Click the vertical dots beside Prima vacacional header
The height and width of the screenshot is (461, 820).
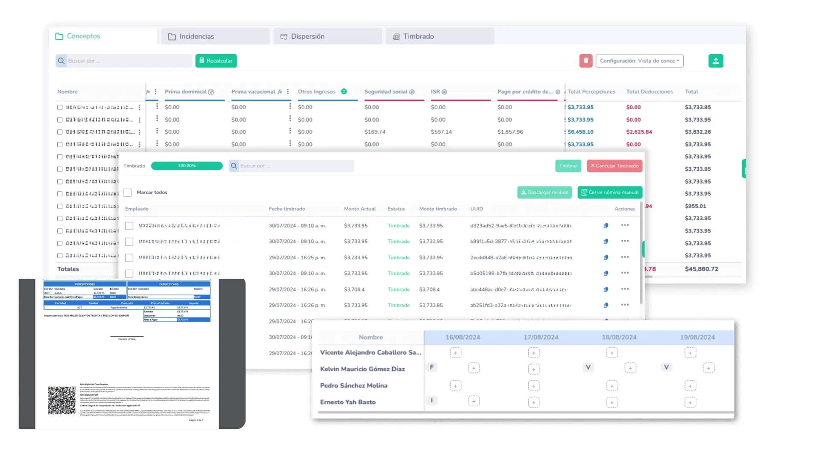tap(288, 91)
